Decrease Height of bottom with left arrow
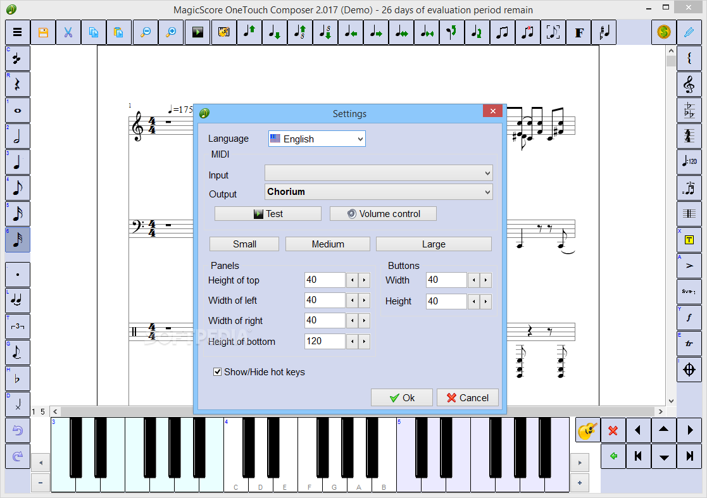The height and width of the screenshot is (498, 707). (x=352, y=342)
